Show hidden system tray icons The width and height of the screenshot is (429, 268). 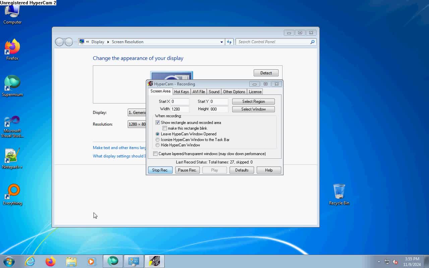coord(379,262)
